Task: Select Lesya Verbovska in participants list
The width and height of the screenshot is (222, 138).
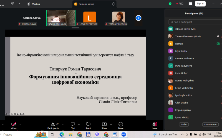Action: point(195,88)
